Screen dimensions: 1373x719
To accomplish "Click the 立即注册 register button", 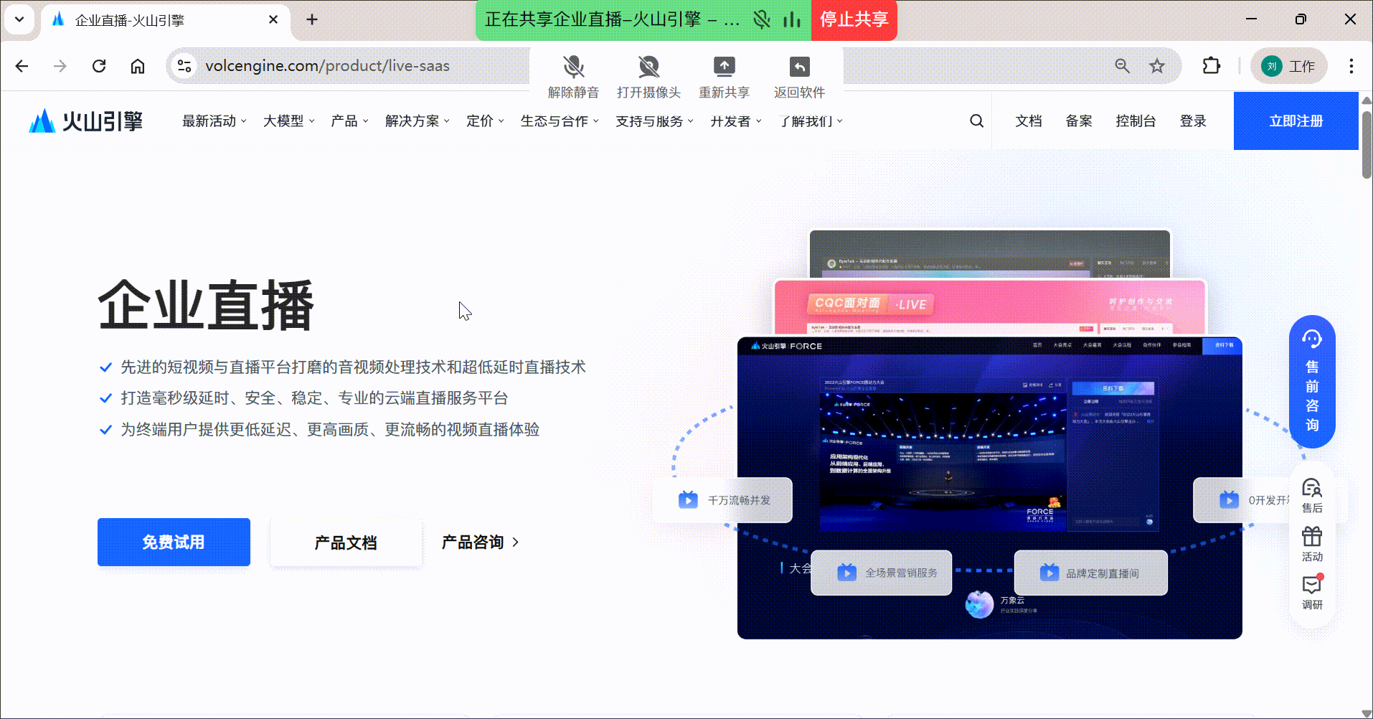I will [1296, 121].
